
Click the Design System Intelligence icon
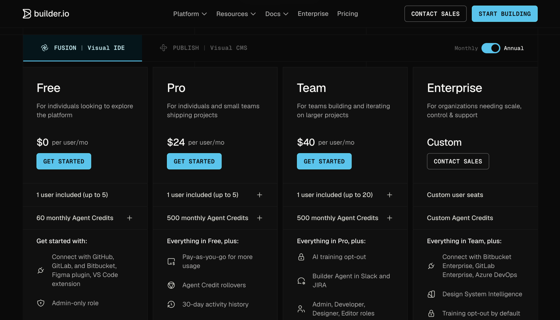click(431, 294)
